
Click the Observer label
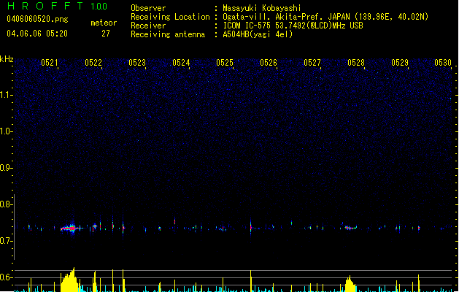pyautogui.click(x=148, y=8)
